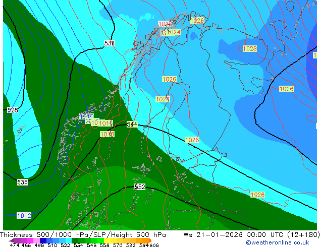Click the blue '1010' pressure label

point(86,117)
